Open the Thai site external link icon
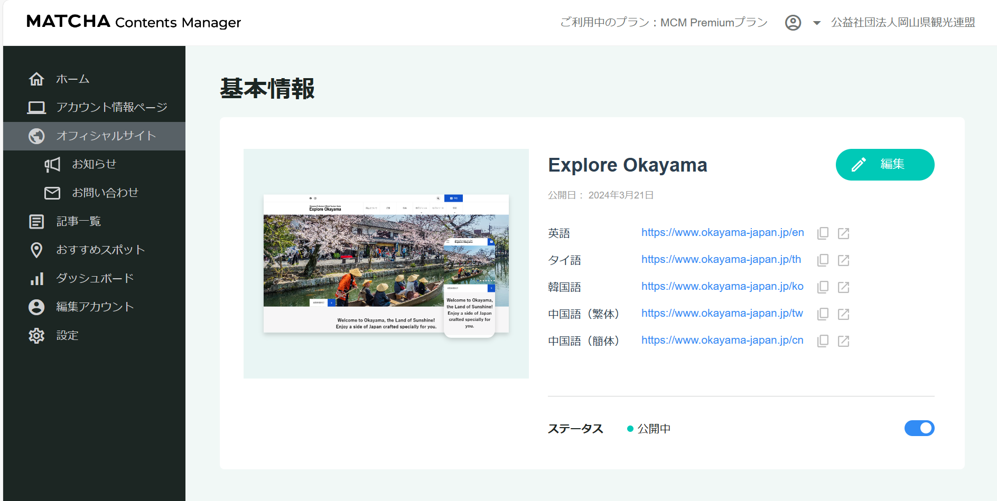 [844, 260]
